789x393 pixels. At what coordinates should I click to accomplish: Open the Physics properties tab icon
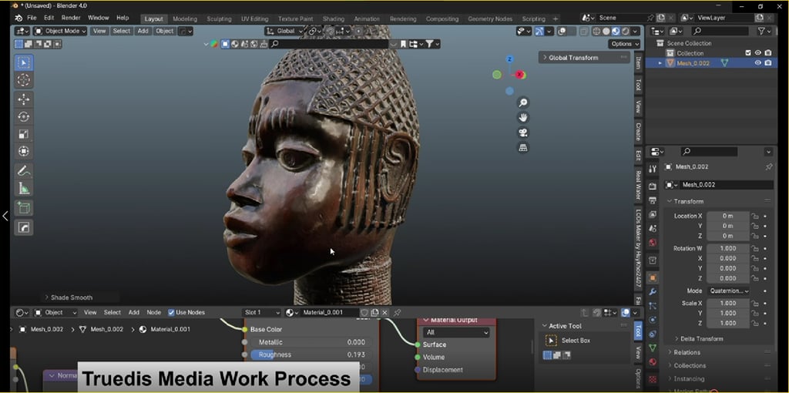coord(653,320)
